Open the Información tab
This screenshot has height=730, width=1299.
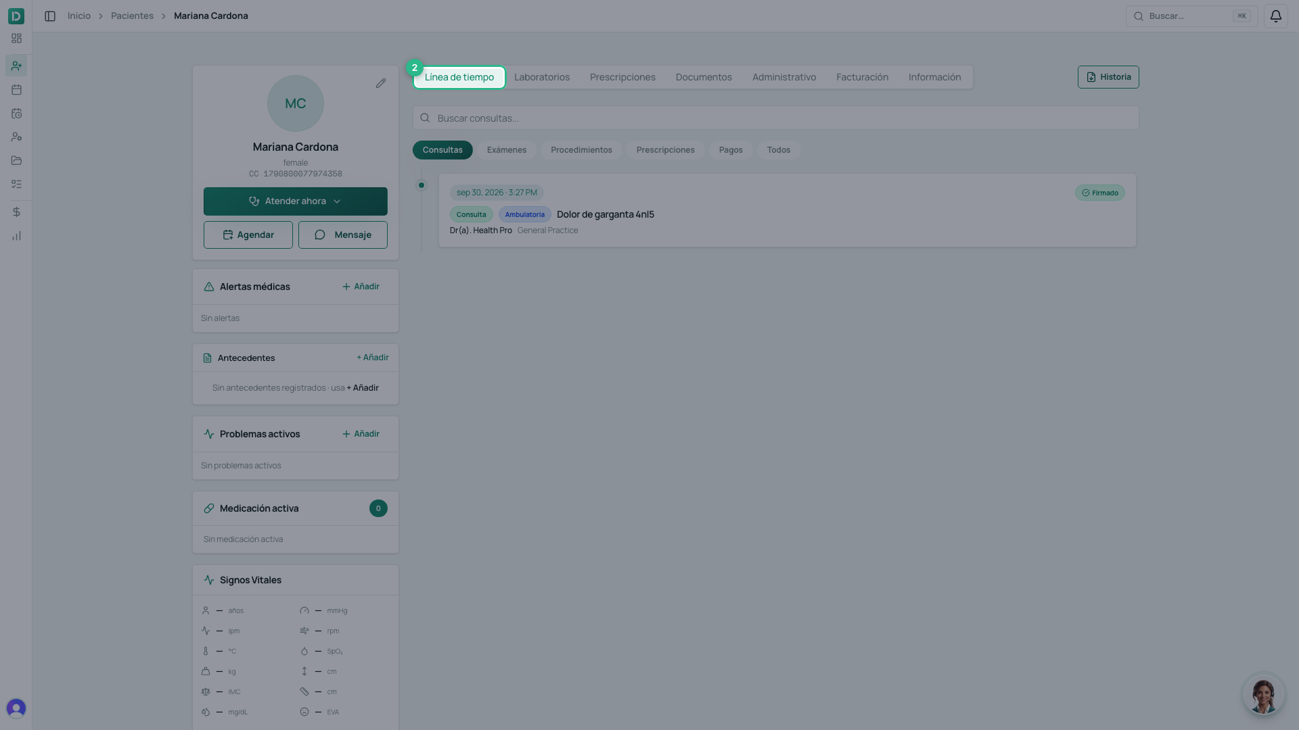point(934,77)
